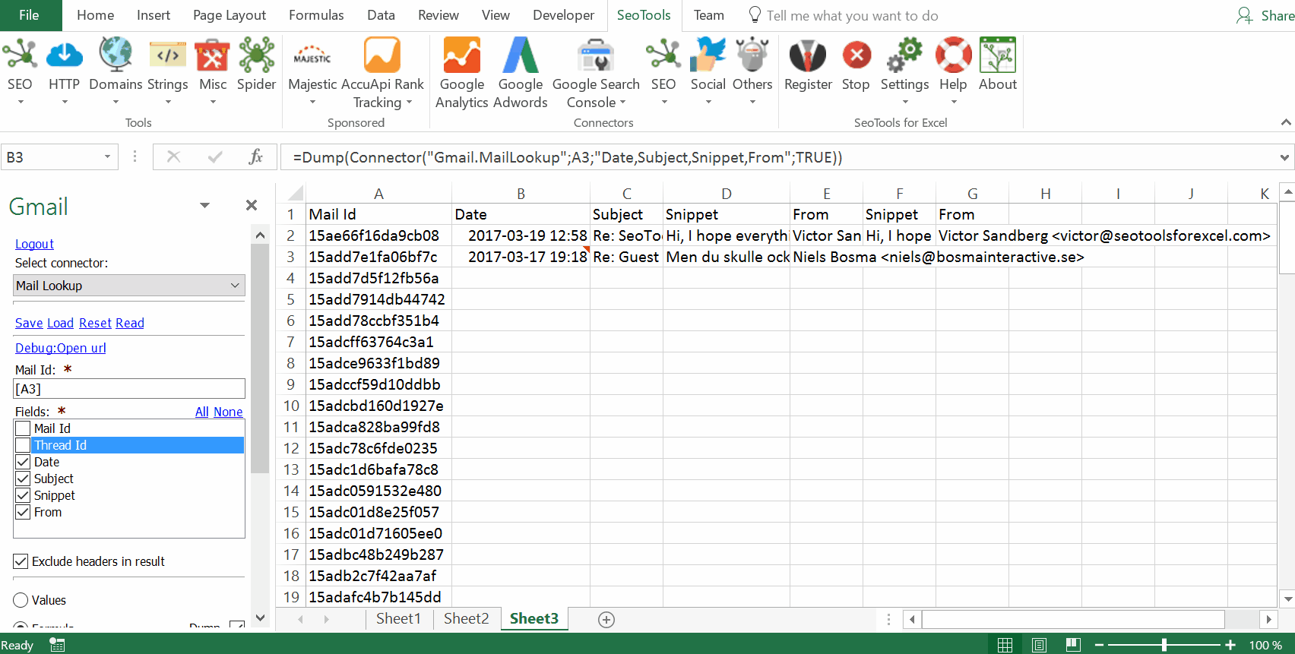This screenshot has height=654, width=1295.
Task: Switch to Page Layout view icon
Action: tap(1039, 645)
